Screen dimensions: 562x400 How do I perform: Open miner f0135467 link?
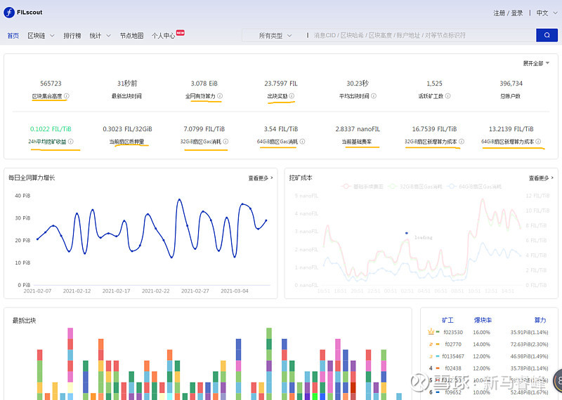pos(452,356)
